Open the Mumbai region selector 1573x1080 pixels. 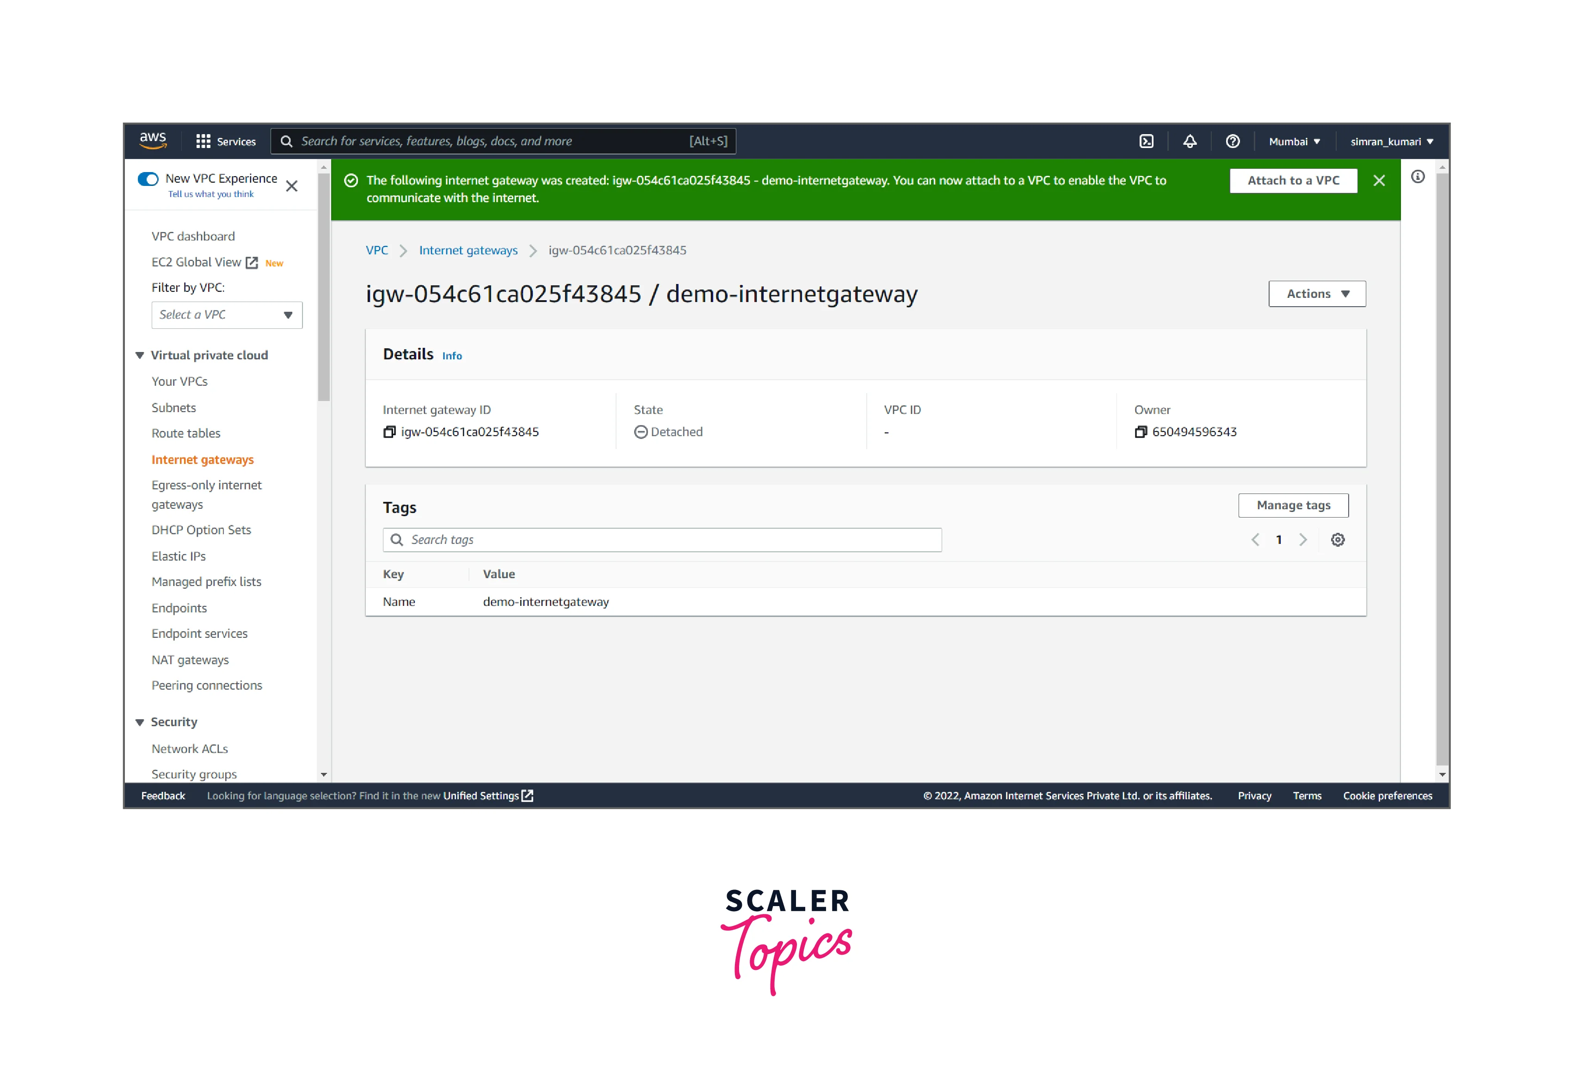click(1294, 142)
